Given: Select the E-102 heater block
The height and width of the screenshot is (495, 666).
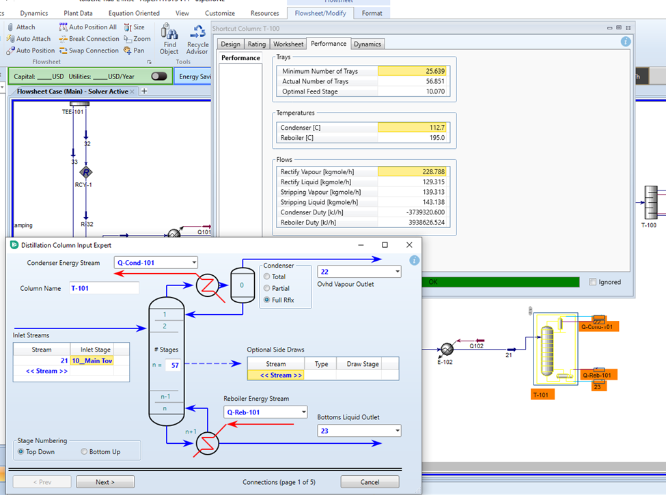Looking at the screenshot, I should click(447, 349).
